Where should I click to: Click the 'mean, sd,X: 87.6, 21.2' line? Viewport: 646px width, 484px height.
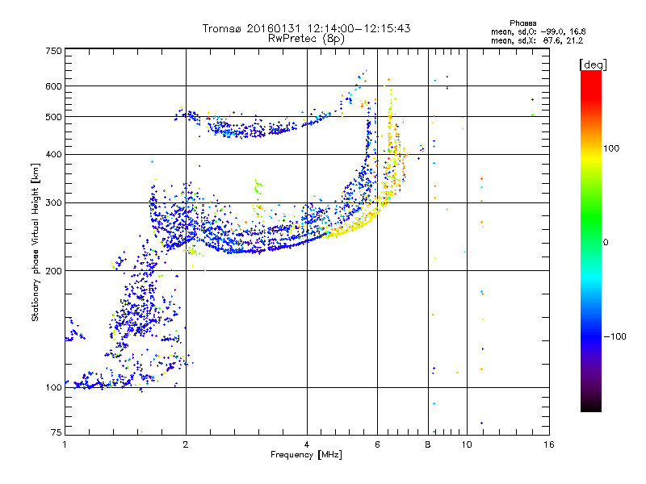(x=537, y=40)
